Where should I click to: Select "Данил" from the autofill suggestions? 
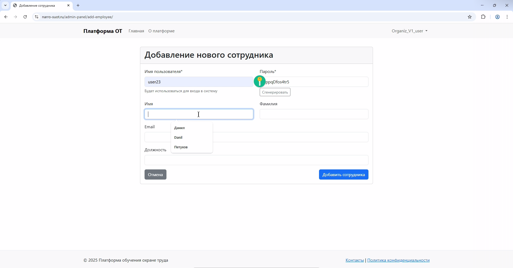coord(179,128)
